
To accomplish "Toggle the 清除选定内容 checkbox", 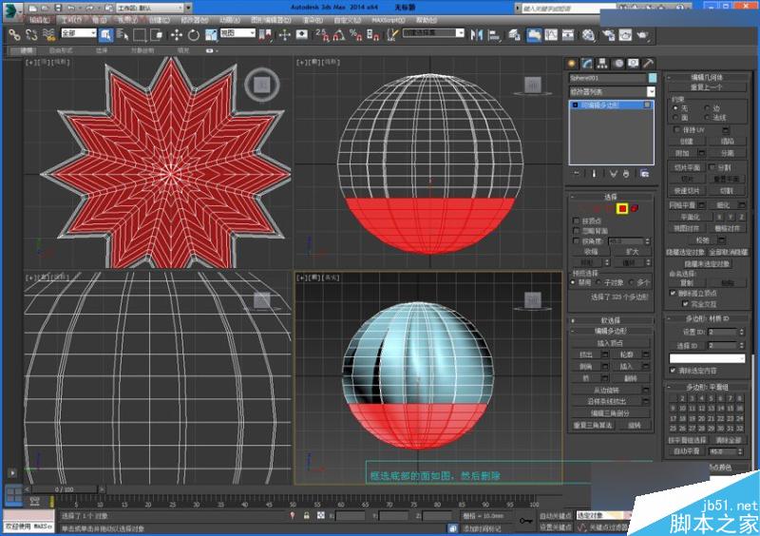I will click(x=673, y=371).
